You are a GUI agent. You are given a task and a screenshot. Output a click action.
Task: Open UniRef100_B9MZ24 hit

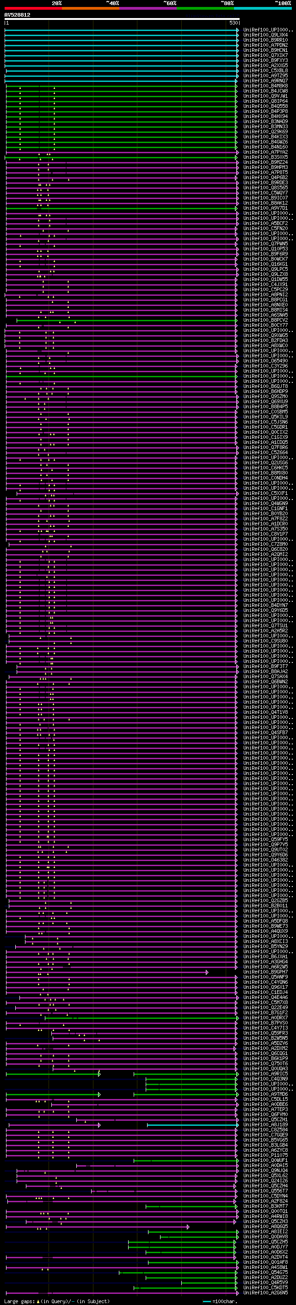265,162
